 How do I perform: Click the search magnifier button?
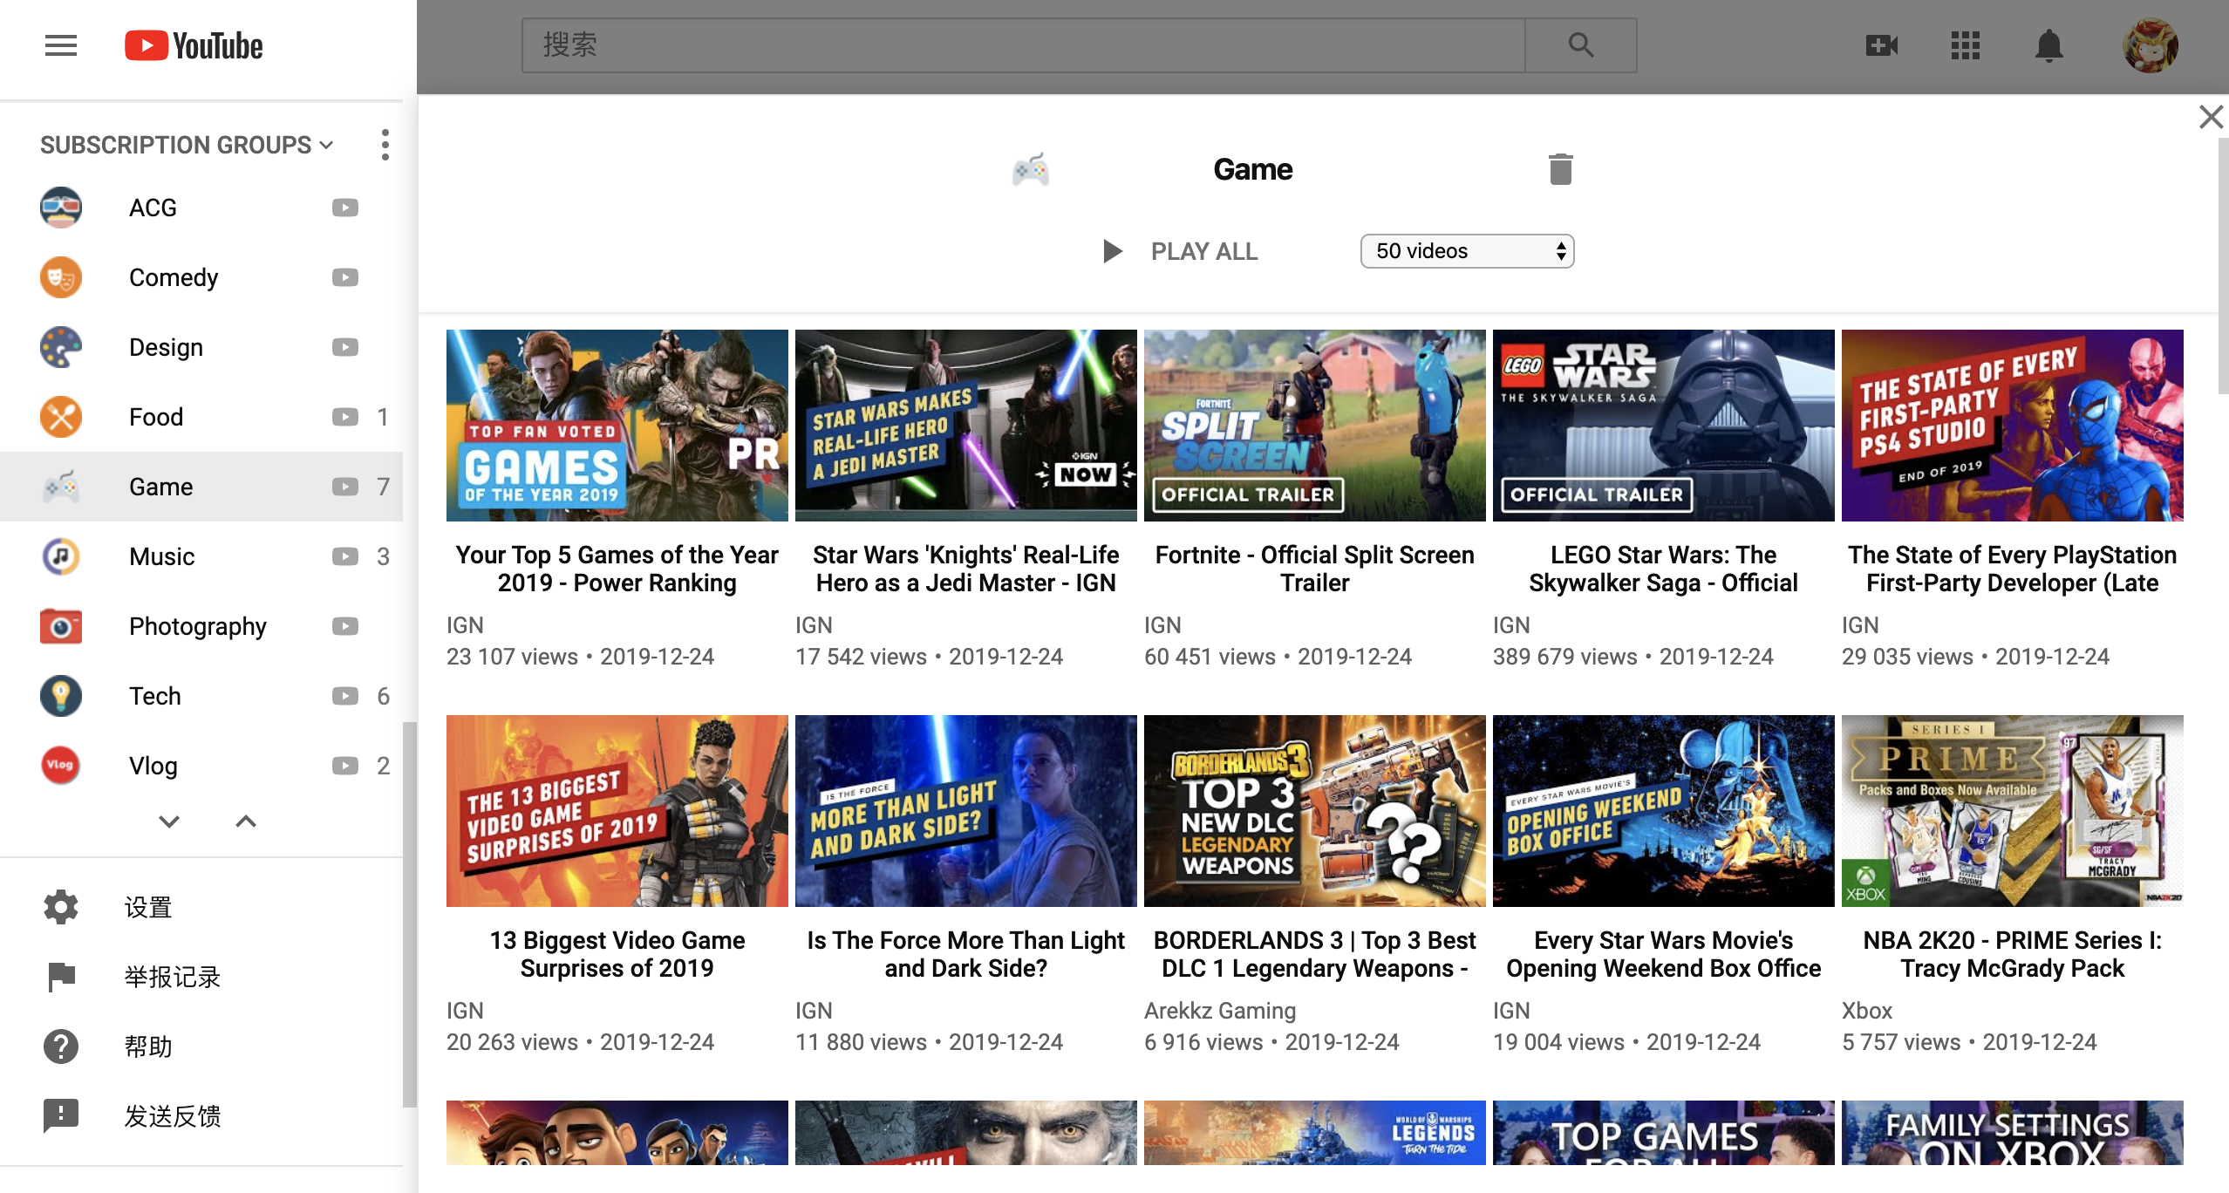[1580, 45]
